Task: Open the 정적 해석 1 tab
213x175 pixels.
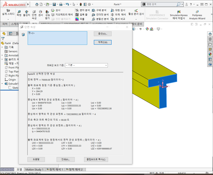Action: 55,169
